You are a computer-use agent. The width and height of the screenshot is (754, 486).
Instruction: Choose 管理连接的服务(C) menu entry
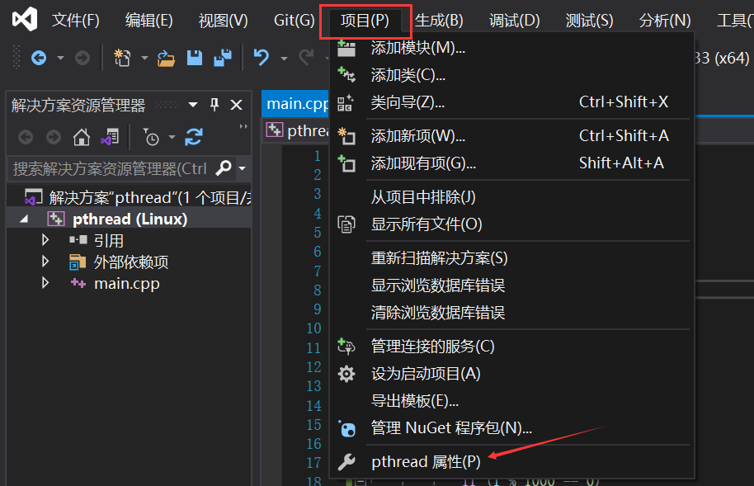pos(512,347)
